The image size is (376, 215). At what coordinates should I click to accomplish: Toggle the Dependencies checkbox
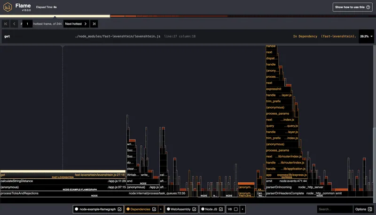click(154, 209)
